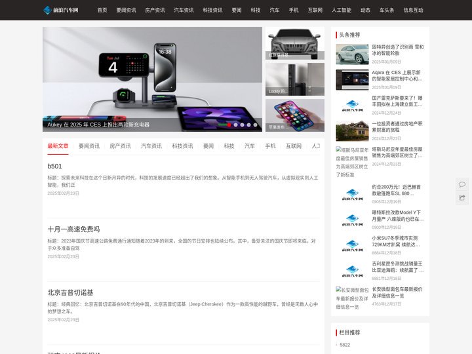
Task: Switch to the 手机 article tab
Action: pos(270,146)
